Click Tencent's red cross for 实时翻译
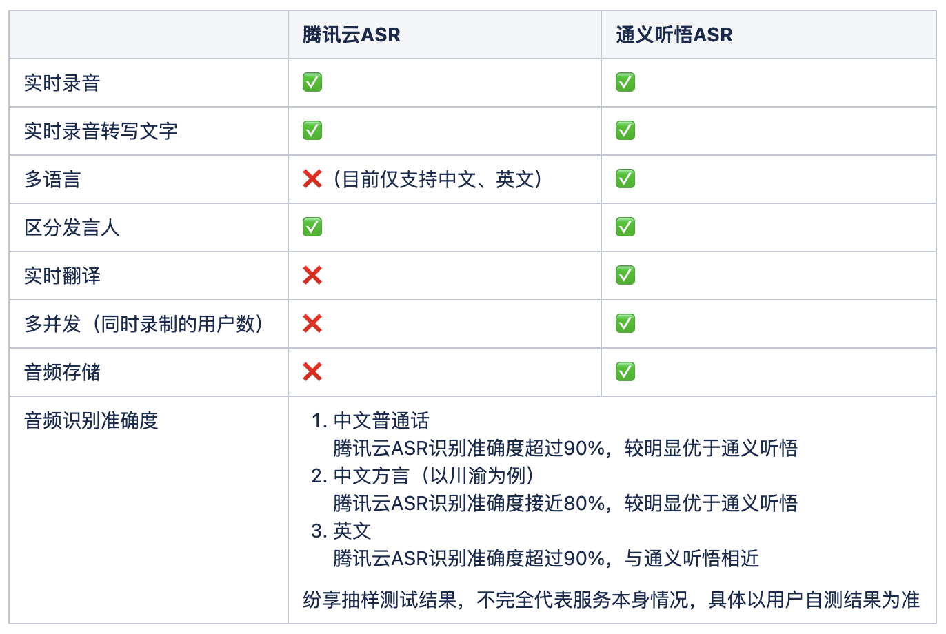The image size is (946, 634). tap(312, 276)
